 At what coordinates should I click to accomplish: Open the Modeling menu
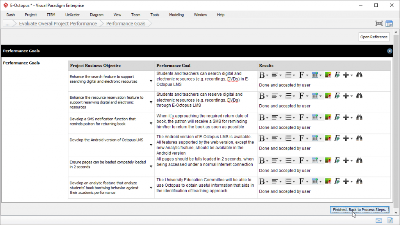[x=176, y=15]
